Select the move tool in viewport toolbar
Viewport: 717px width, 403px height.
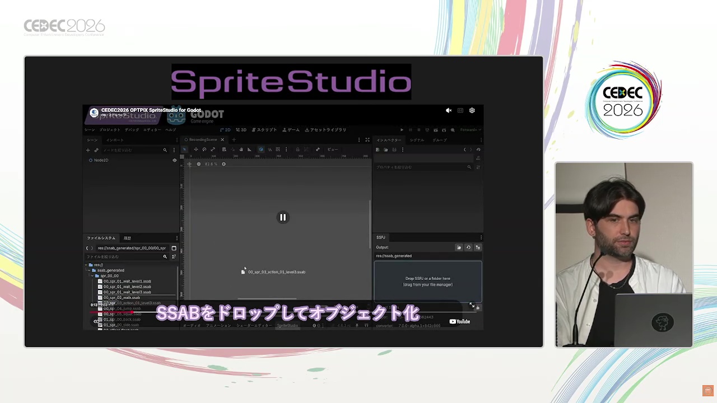point(195,149)
